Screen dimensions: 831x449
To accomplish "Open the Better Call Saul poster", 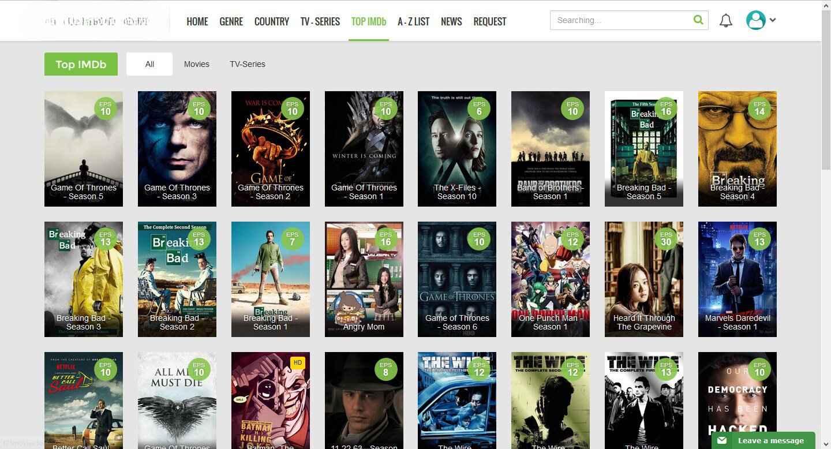I will click(x=84, y=401).
